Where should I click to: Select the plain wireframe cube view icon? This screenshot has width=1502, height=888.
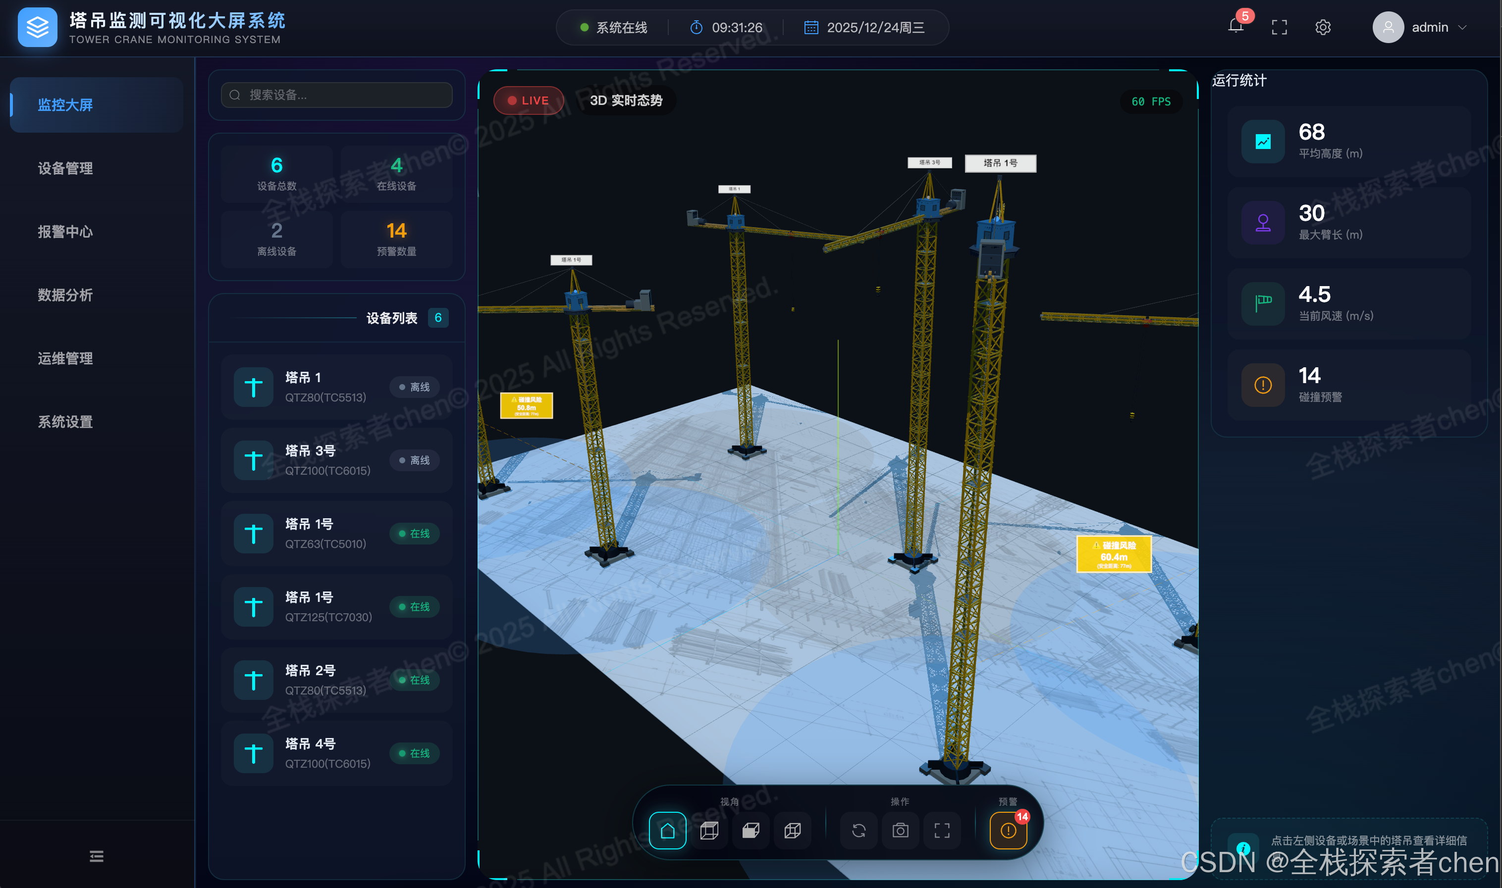coord(709,831)
